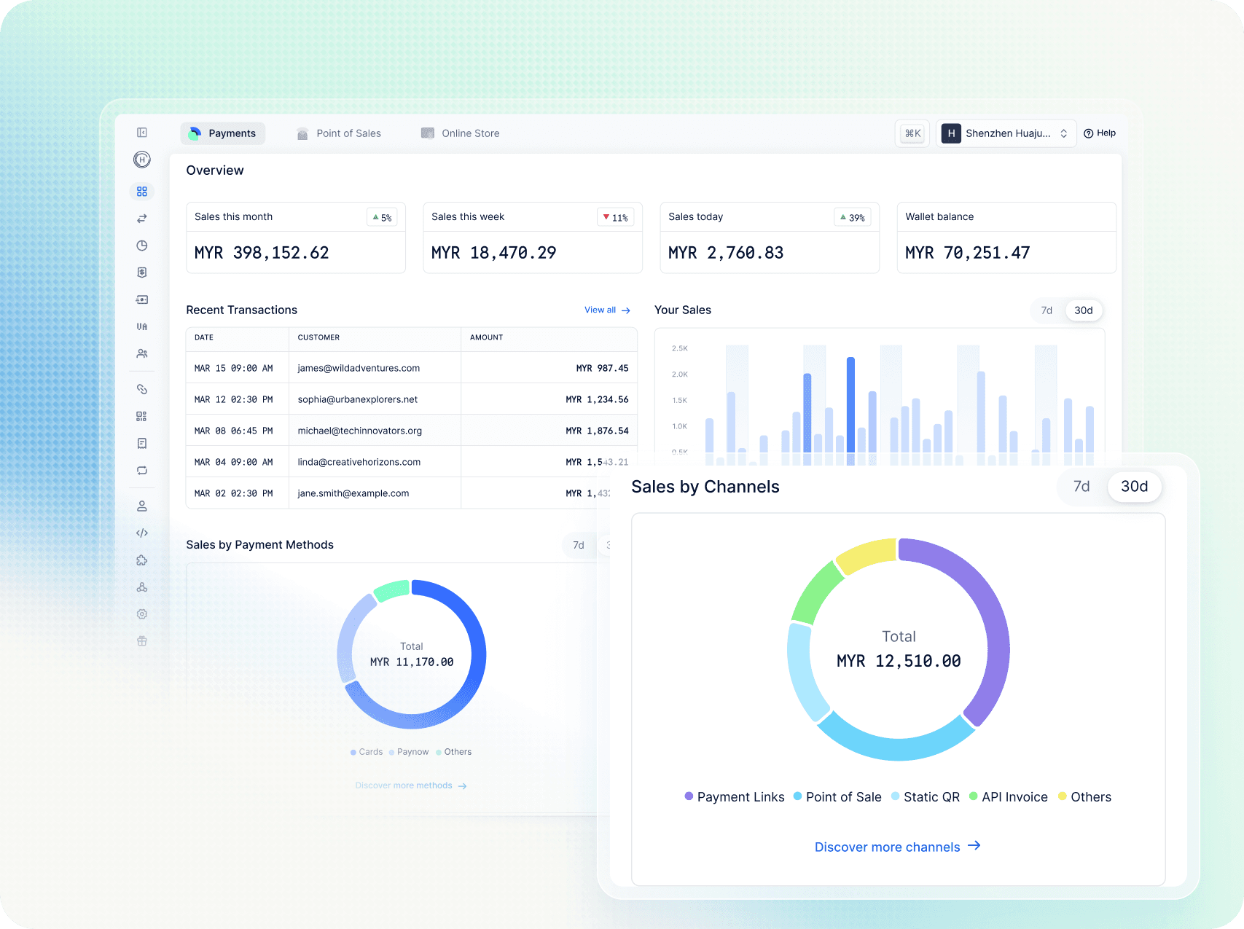Screen dimensions: 1244x929
Task: Select 30d range for Sales by Channels
Action: (x=1135, y=486)
